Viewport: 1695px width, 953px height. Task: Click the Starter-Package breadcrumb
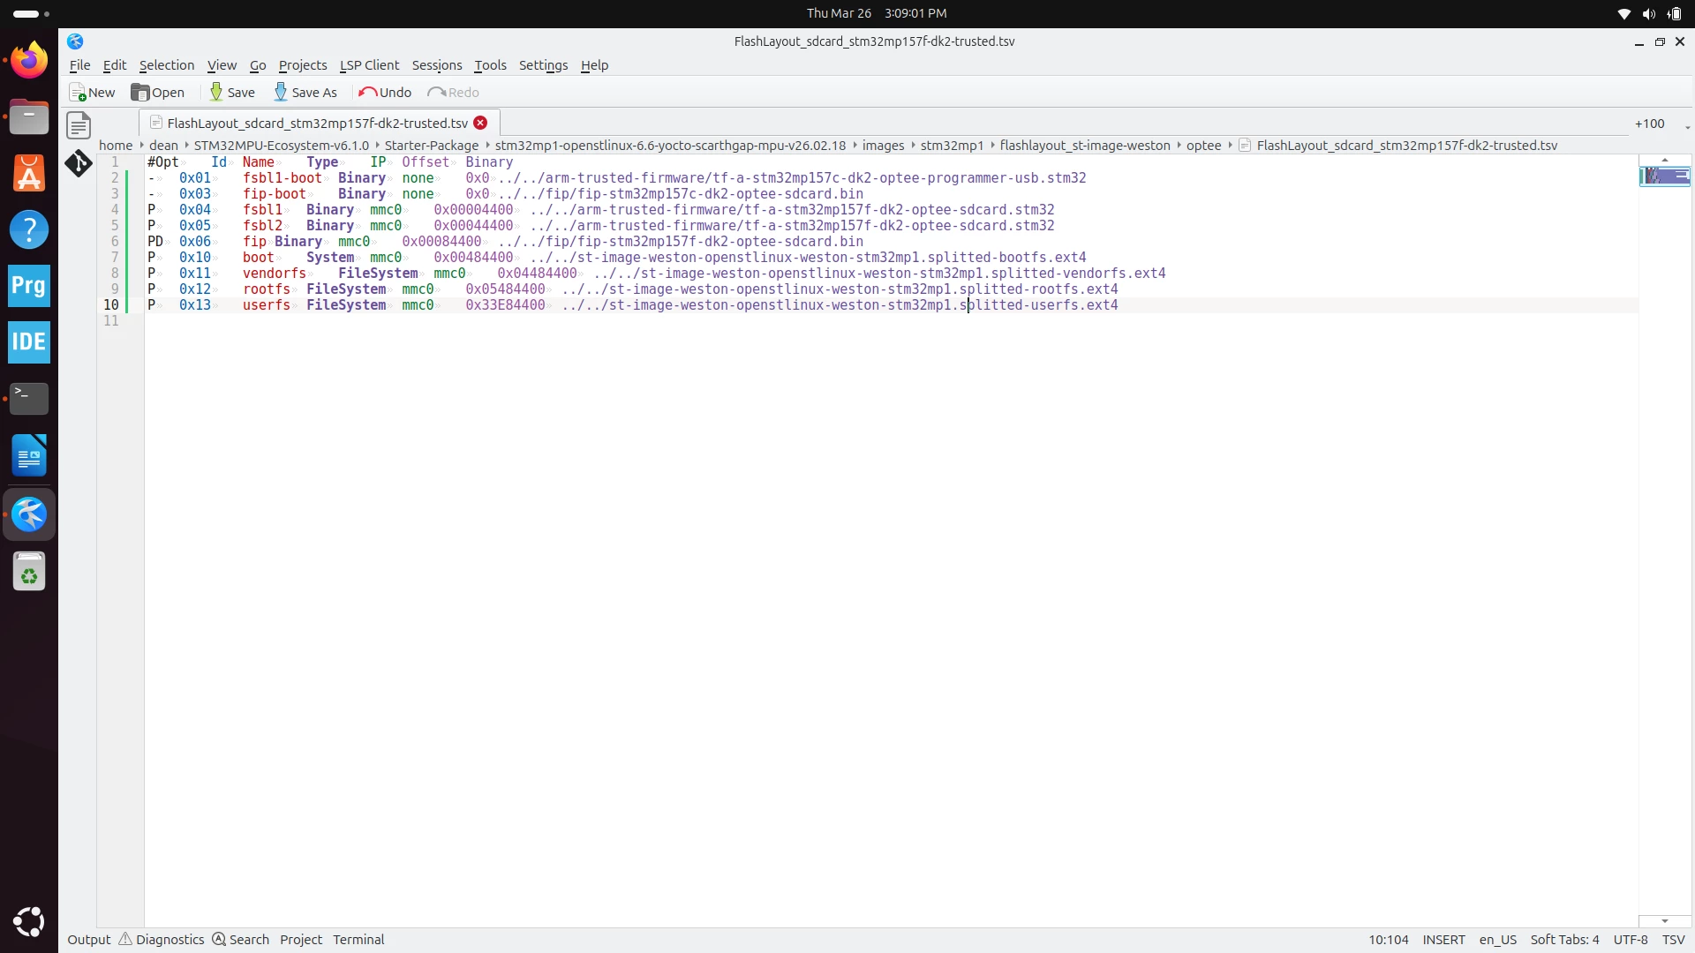pyautogui.click(x=432, y=146)
